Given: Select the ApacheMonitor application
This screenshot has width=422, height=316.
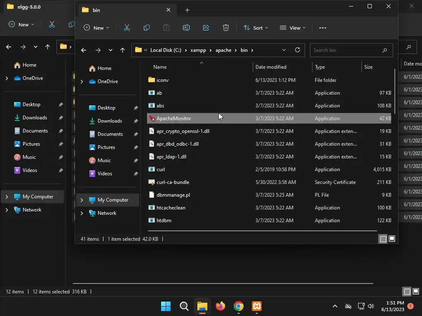Looking at the screenshot, I should [269, 118].
